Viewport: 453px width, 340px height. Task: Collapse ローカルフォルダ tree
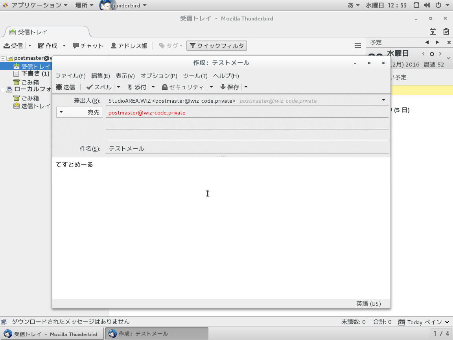coord(3,90)
